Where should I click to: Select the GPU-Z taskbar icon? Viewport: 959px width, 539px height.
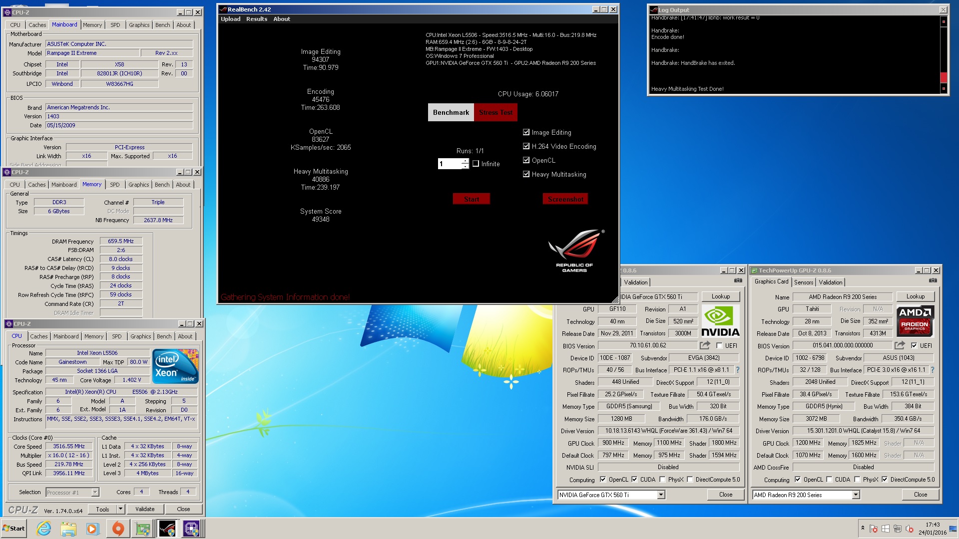tap(143, 529)
